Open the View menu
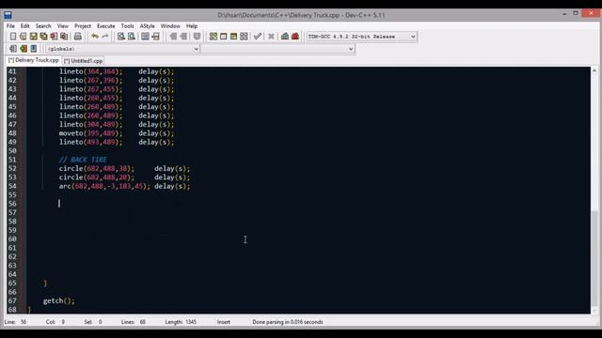Viewport: 602px width, 338px height. (63, 26)
